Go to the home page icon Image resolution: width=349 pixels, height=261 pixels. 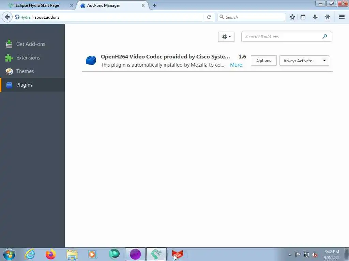328,17
